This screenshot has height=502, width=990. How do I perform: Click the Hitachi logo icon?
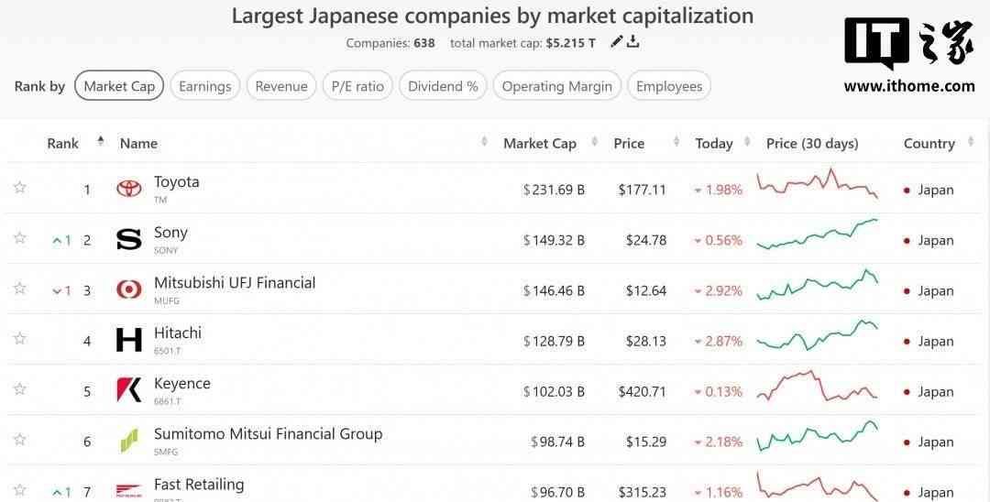click(129, 341)
